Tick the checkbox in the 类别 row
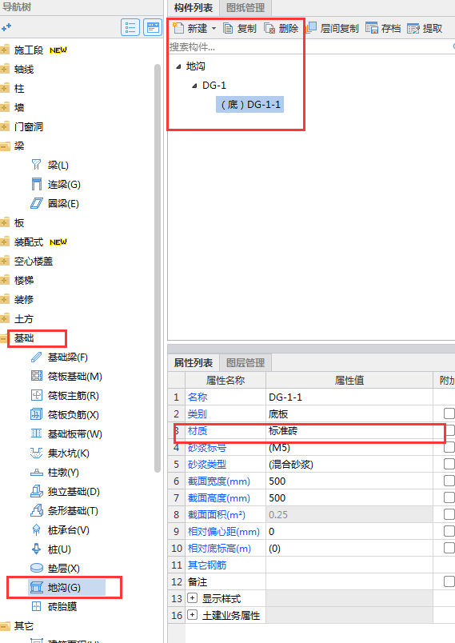455x643 pixels. point(449,413)
